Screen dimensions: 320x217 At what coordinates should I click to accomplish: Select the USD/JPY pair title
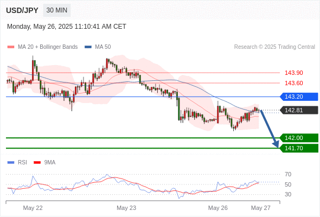(22, 10)
